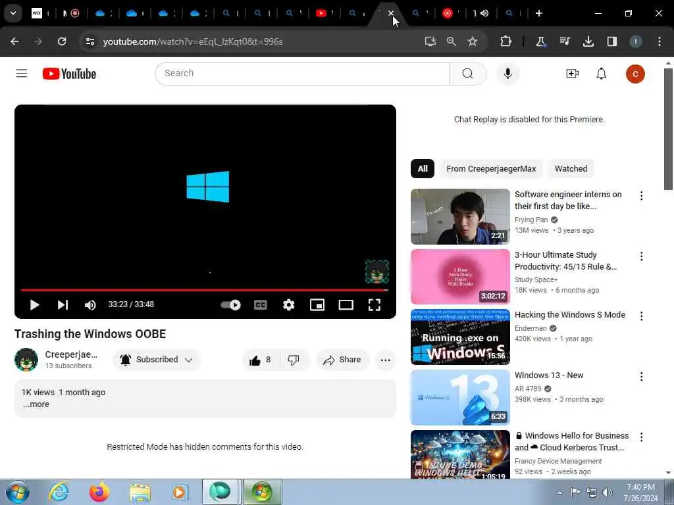Open the Chrome three-dot menu
This screenshot has width=674, height=505.
click(660, 41)
